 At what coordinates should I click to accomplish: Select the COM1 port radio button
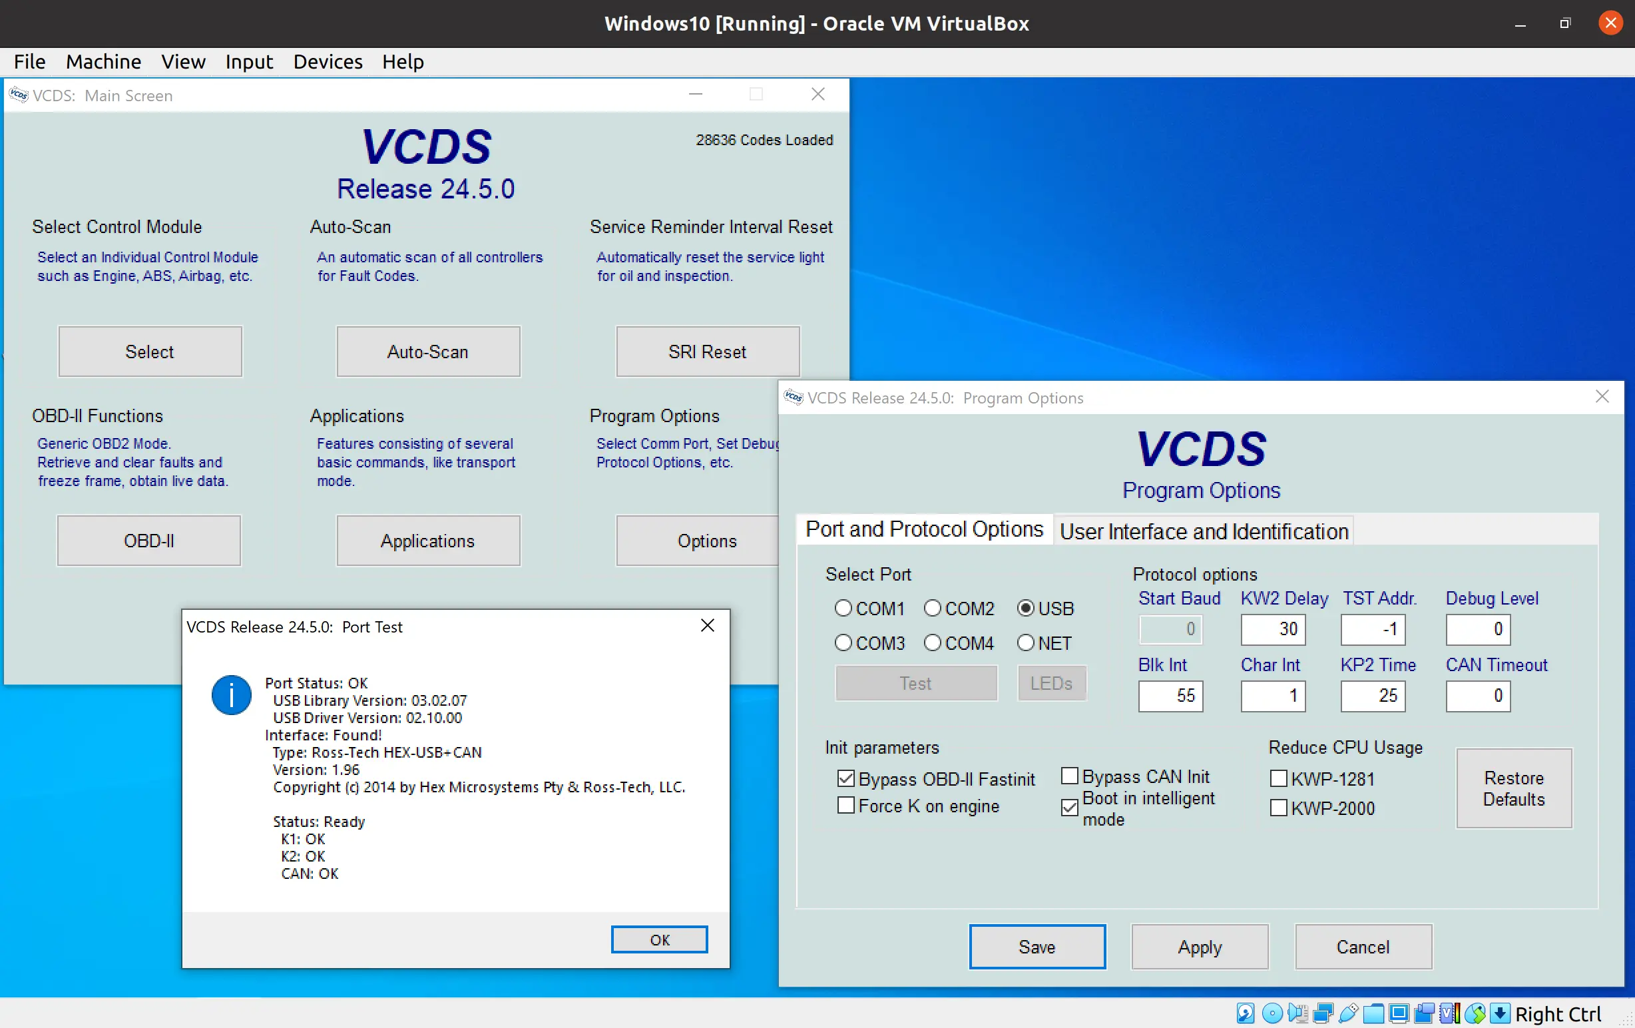click(843, 609)
